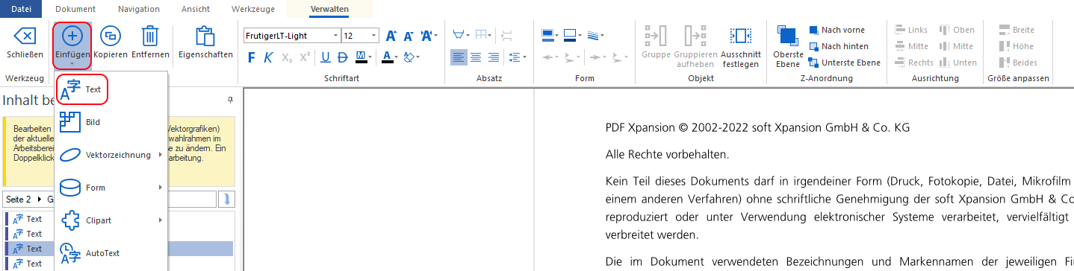This screenshot has width=1074, height=271.
Task: Expand the Form submenu
Action: tap(111, 188)
